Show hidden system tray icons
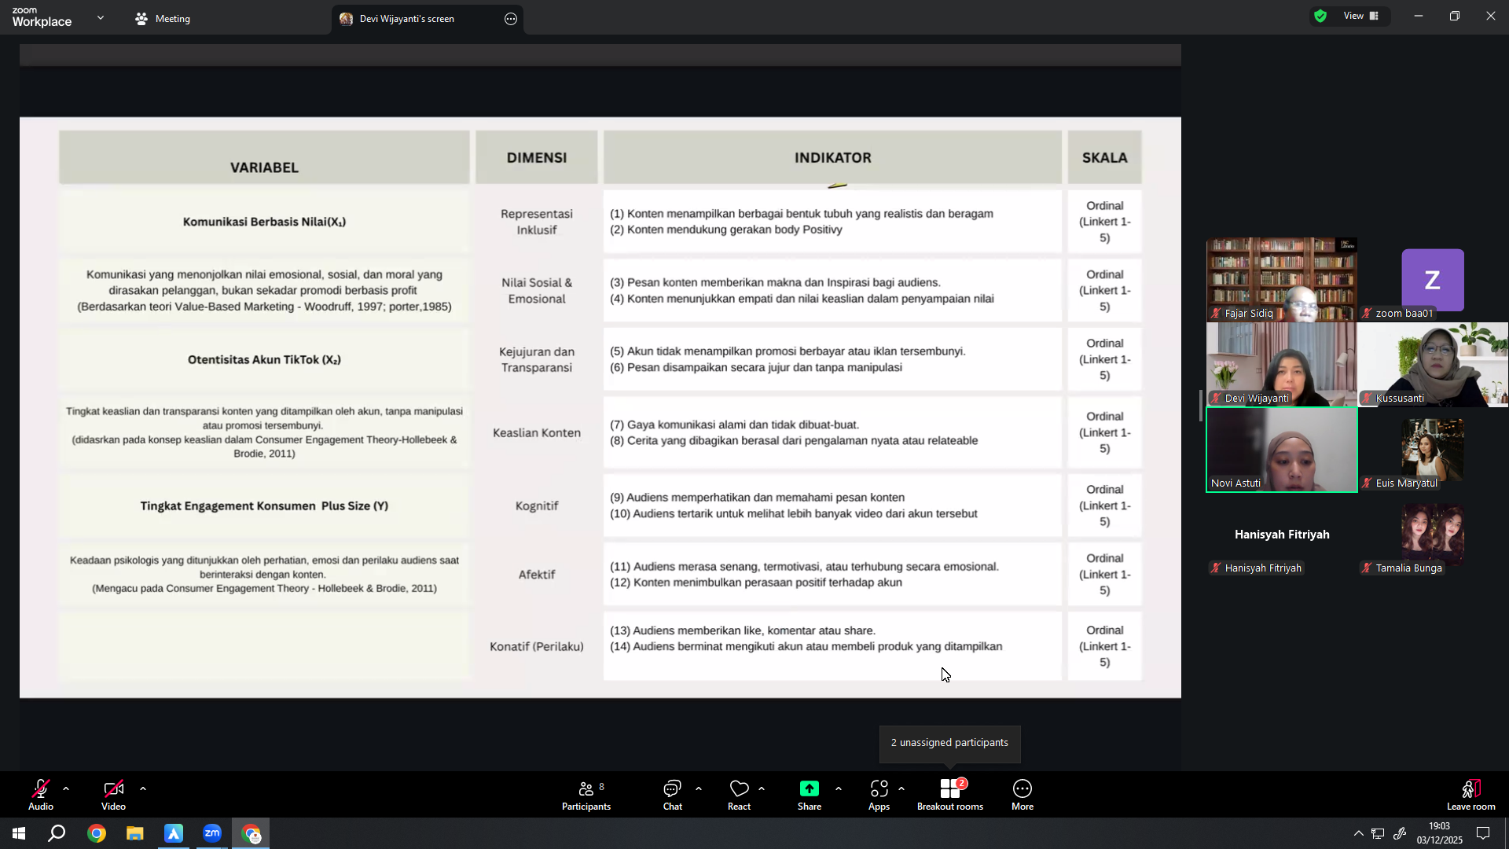1509x849 pixels. pyautogui.click(x=1358, y=833)
